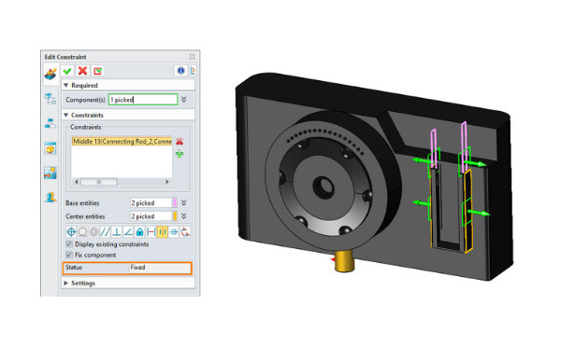Select the angle constraint icon

pyautogui.click(x=128, y=232)
